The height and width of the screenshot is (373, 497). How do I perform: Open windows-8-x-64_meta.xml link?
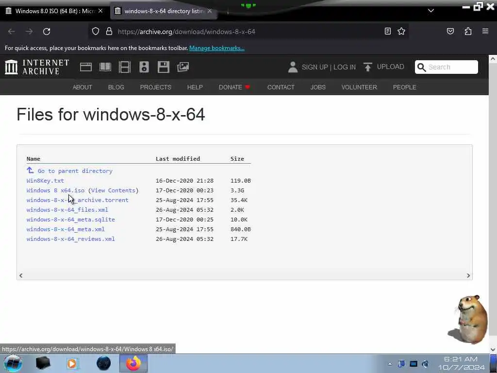[66, 229]
